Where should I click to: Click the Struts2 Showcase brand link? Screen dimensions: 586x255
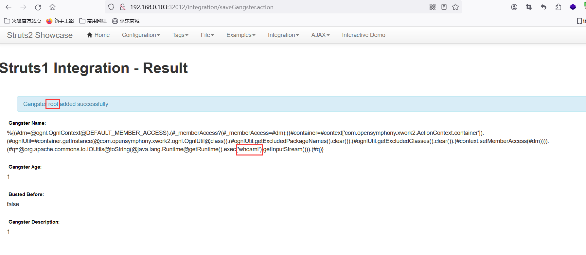pos(40,35)
